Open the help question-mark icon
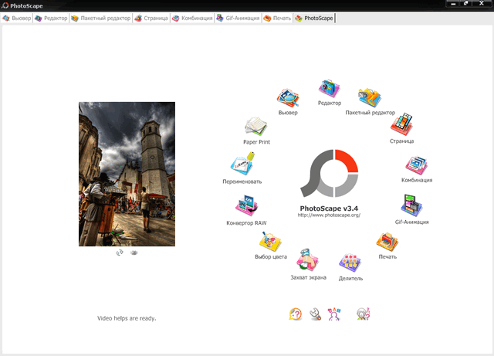This screenshot has width=494, height=356. 295,314
